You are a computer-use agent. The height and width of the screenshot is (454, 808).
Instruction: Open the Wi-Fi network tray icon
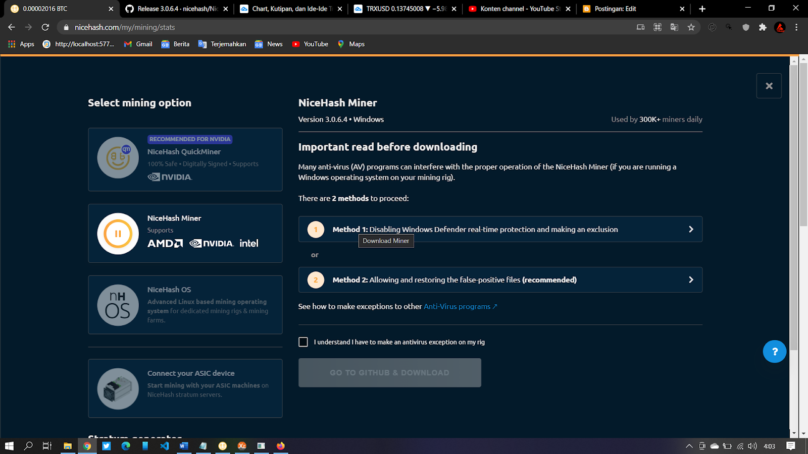(740, 446)
